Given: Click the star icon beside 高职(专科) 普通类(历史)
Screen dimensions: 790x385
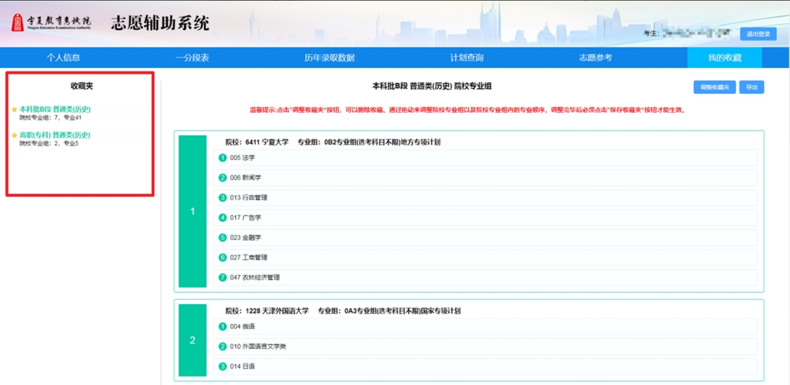Looking at the screenshot, I should click(x=14, y=135).
